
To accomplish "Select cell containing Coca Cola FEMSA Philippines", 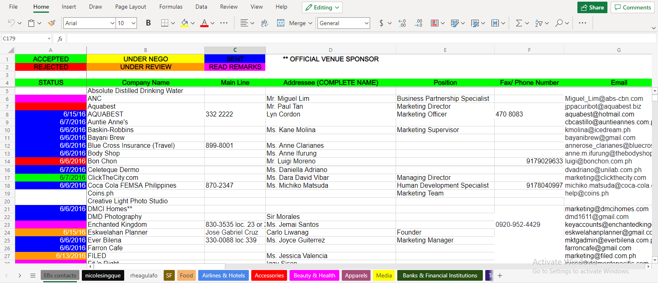I will pos(146,186).
